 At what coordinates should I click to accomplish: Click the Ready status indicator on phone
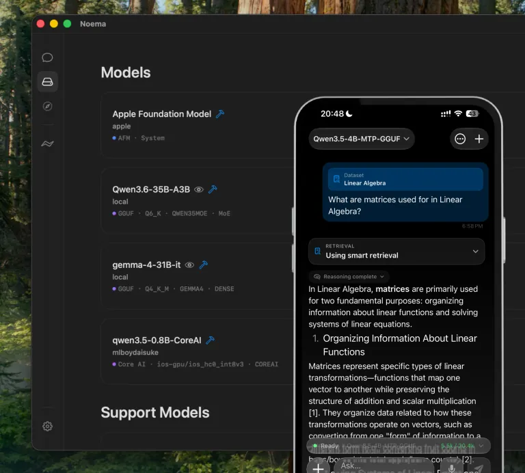pos(326,446)
